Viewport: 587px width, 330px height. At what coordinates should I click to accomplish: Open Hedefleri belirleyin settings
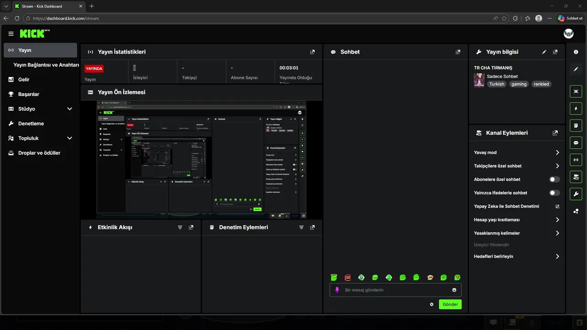point(517,257)
